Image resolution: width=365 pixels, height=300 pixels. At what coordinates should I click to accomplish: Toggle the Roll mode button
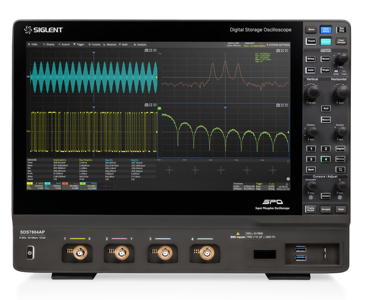[x=326, y=109]
